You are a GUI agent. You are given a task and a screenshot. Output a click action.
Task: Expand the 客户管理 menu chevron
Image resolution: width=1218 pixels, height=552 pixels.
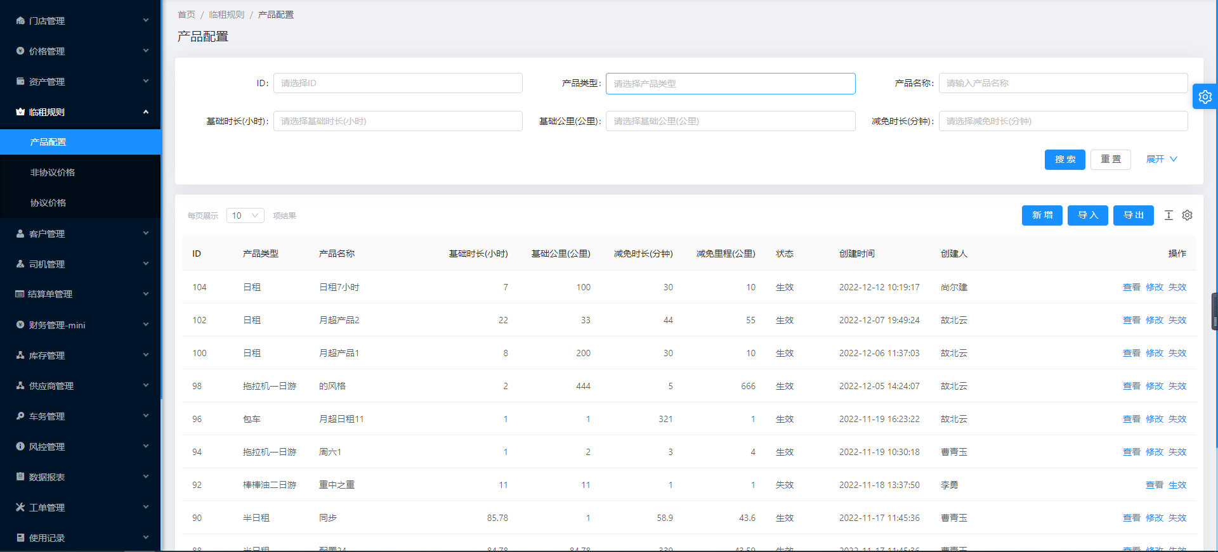point(146,233)
